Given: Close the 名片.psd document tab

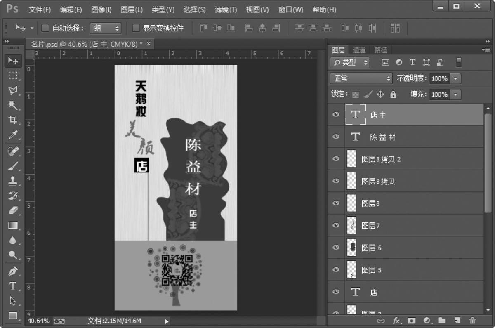Looking at the screenshot, I should point(148,43).
